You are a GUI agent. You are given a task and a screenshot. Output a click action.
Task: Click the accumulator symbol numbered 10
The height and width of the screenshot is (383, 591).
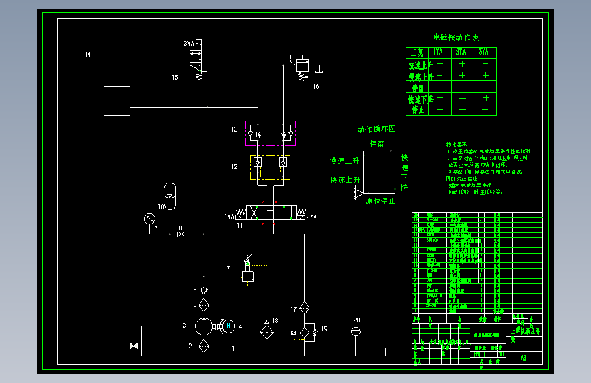tap(170, 196)
